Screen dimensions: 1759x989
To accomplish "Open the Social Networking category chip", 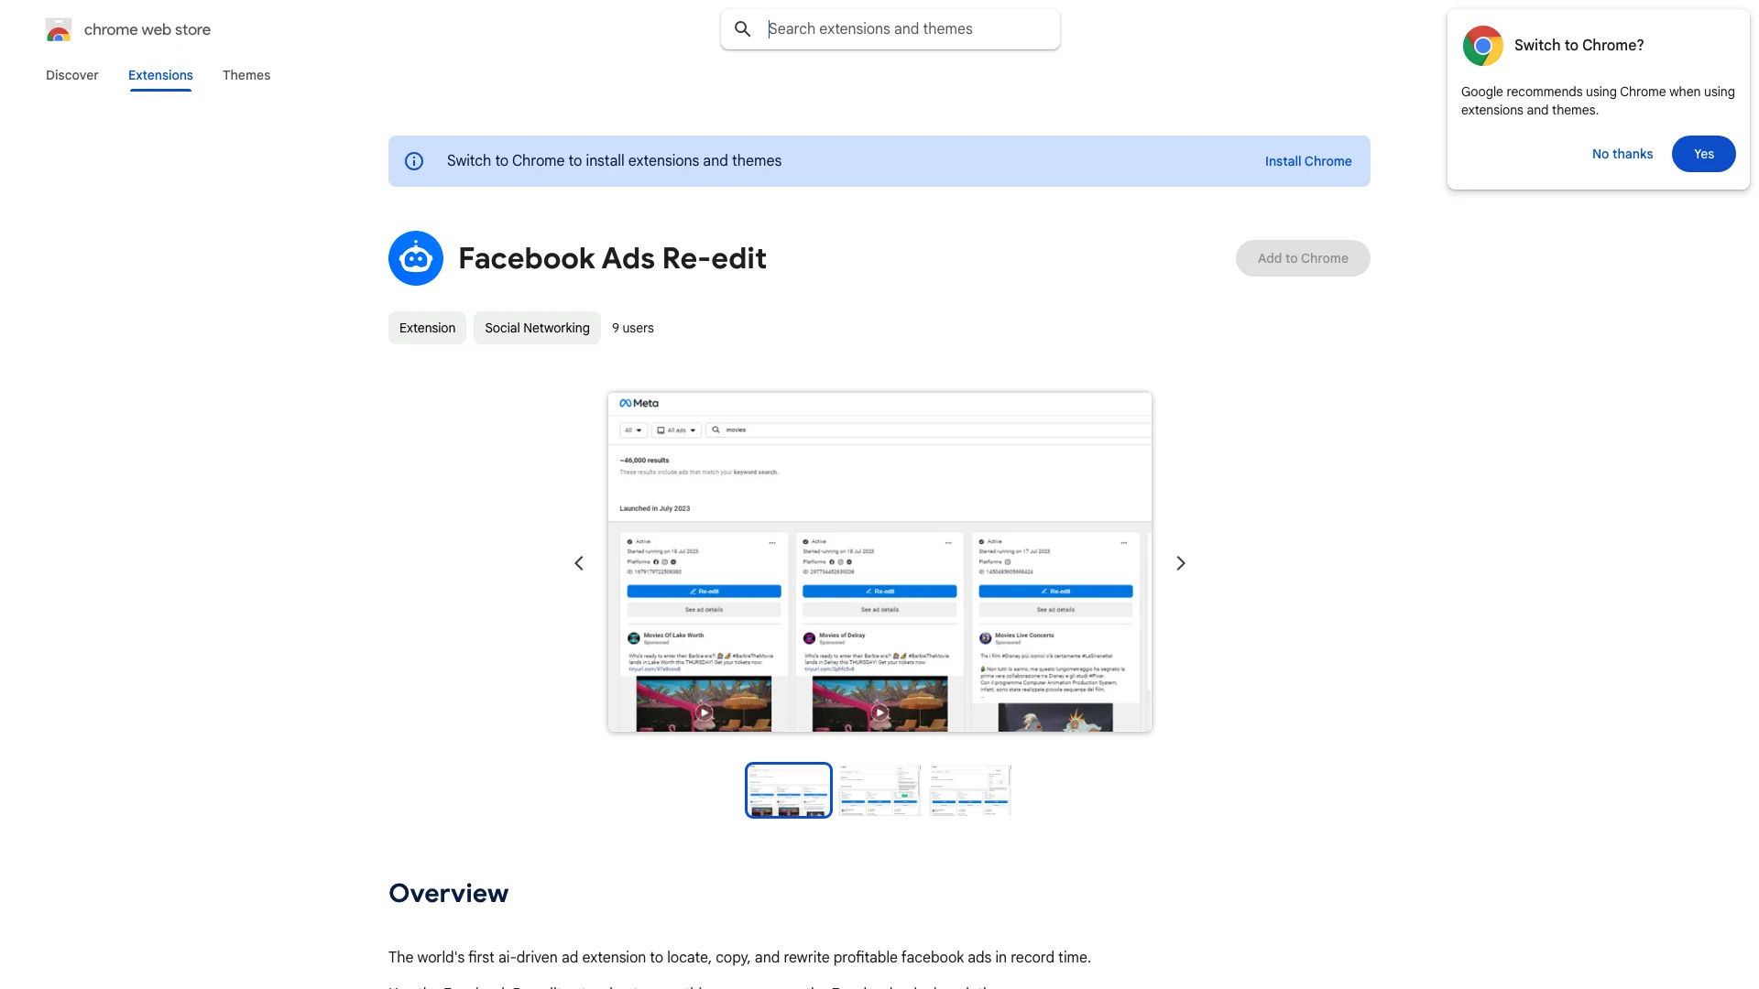I will point(537,328).
